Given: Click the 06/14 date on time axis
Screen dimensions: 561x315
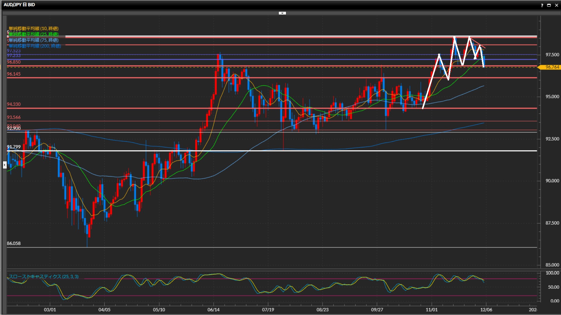Looking at the screenshot, I should tap(213, 310).
